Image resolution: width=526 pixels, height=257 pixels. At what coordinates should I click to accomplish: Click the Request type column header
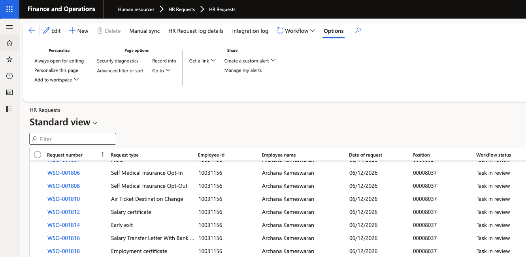pyautogui.click(x=124, y=155)
